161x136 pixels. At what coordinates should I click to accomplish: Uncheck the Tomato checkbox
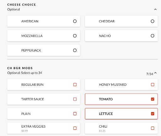(x=153, y=99)
